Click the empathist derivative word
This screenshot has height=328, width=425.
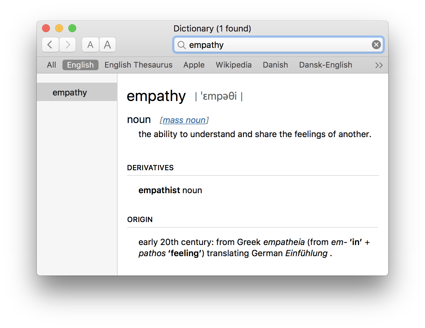coord(159,190)
